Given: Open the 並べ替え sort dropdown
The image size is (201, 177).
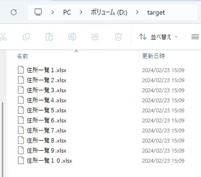Looking at the screenshot, I should coord(158,37).
